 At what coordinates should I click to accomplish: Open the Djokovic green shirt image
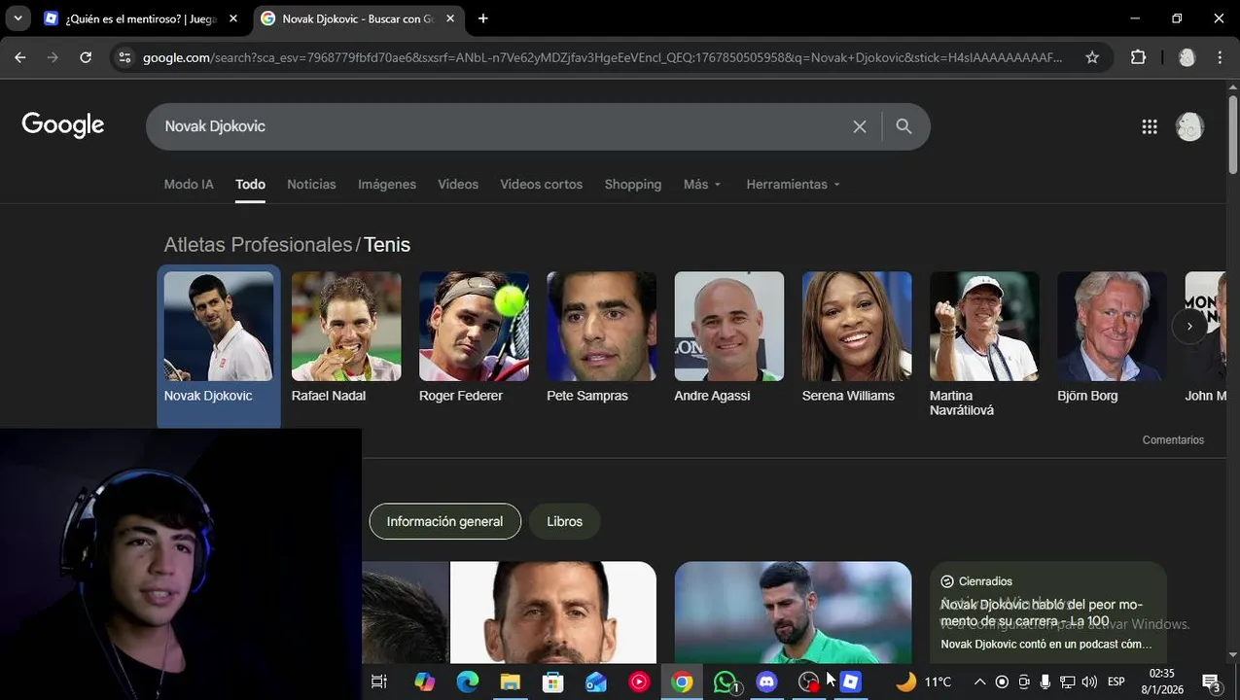tap(793, 612)
